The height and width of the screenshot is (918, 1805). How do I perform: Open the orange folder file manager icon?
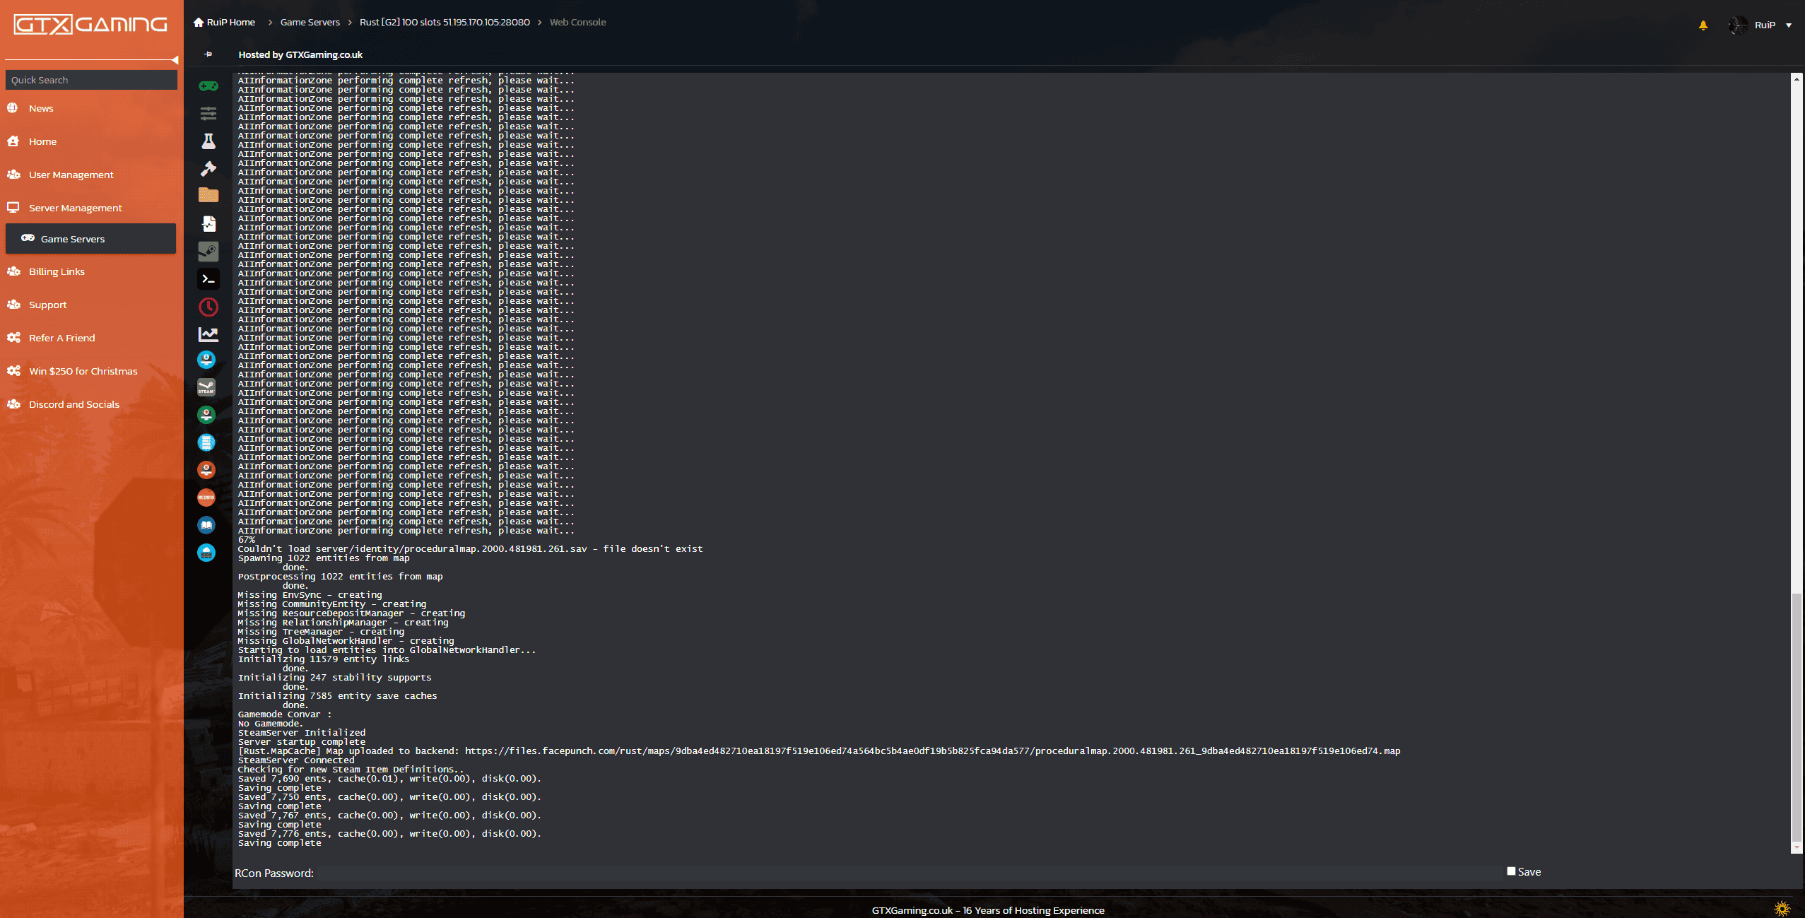point(208,195)
